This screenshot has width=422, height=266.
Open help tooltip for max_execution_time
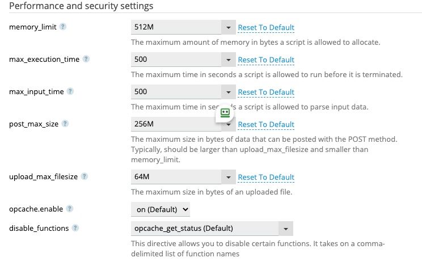(86, 59)
